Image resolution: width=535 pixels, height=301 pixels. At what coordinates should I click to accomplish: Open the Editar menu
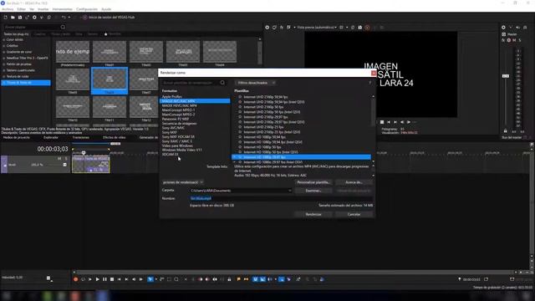pos(21,9)
